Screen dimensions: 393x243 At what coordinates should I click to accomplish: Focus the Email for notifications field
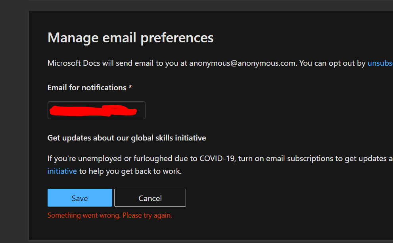pos(96,110)
